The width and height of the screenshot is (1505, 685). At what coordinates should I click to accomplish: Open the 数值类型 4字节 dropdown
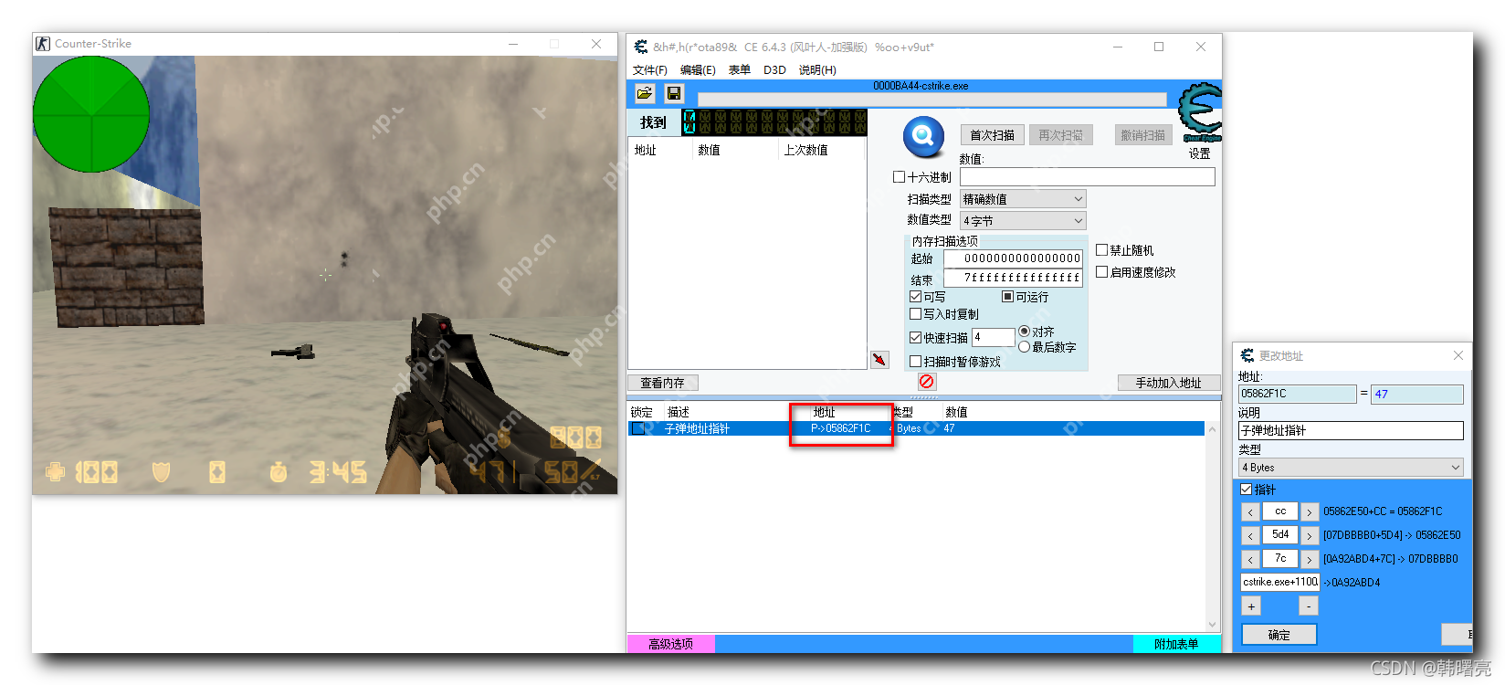1023,221
